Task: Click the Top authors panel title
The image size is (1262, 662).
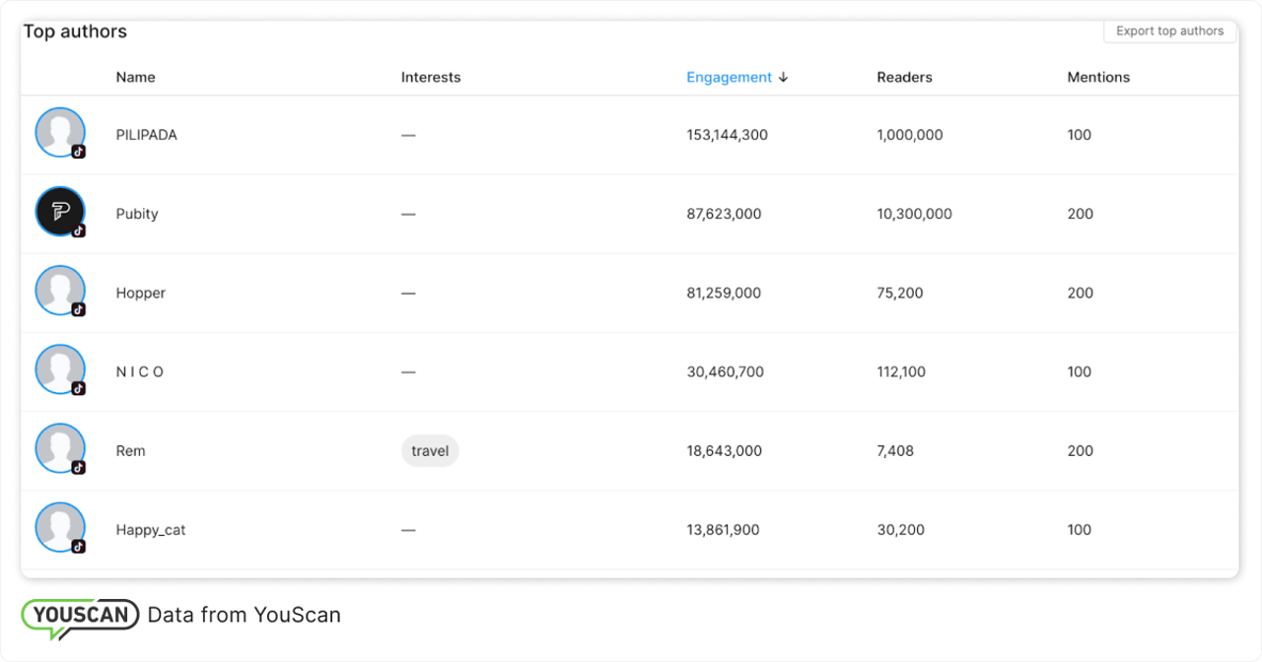Action: (75, 31)
